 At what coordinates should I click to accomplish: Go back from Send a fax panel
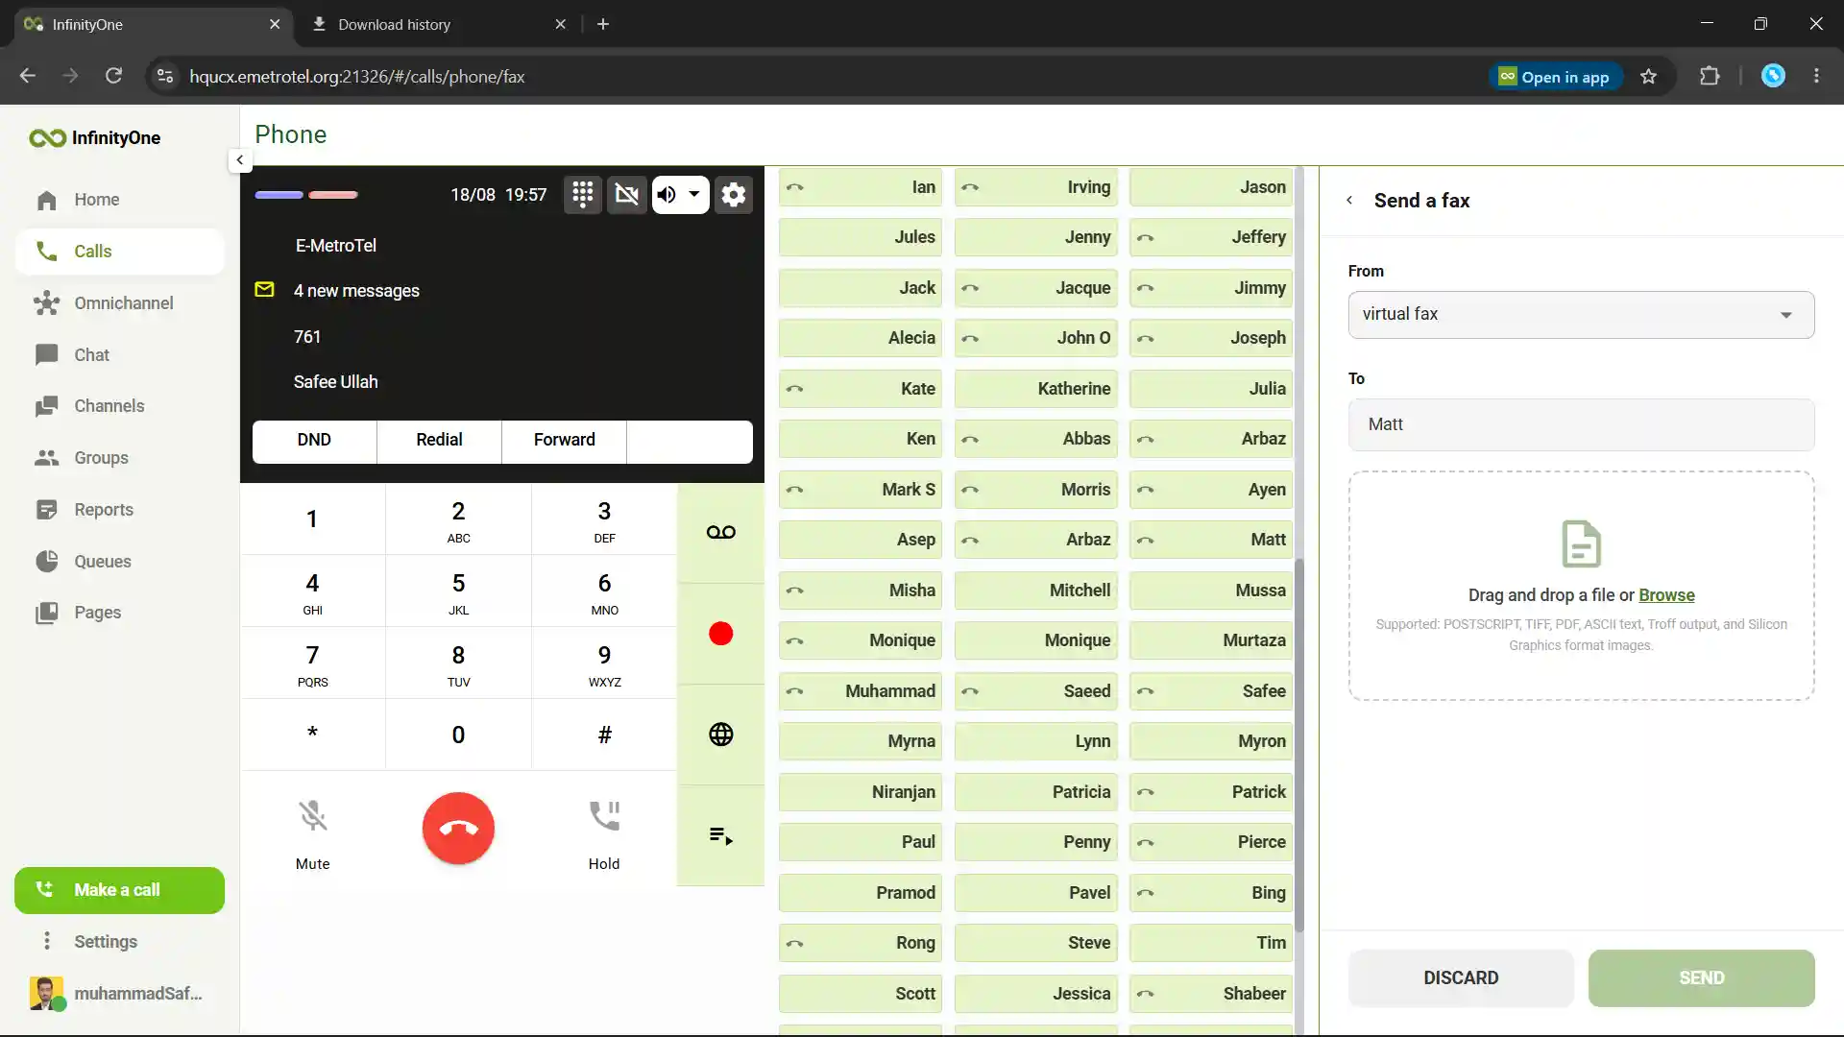tap(1349, 201)
